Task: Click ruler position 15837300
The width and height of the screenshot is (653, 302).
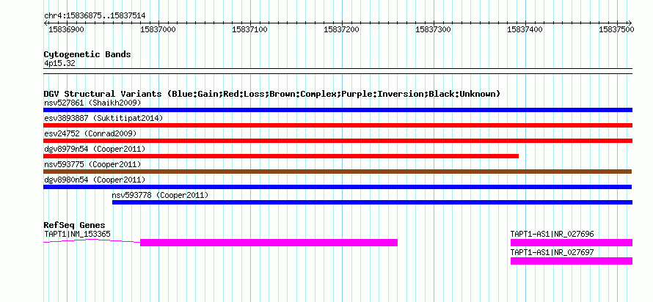Action: (433, 29)
